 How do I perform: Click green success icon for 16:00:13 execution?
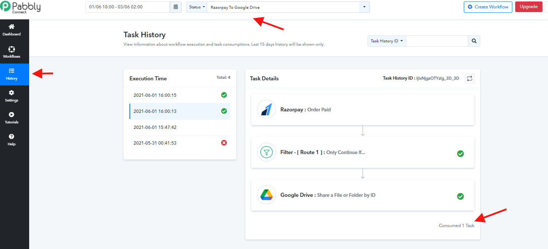coord(224,111)
